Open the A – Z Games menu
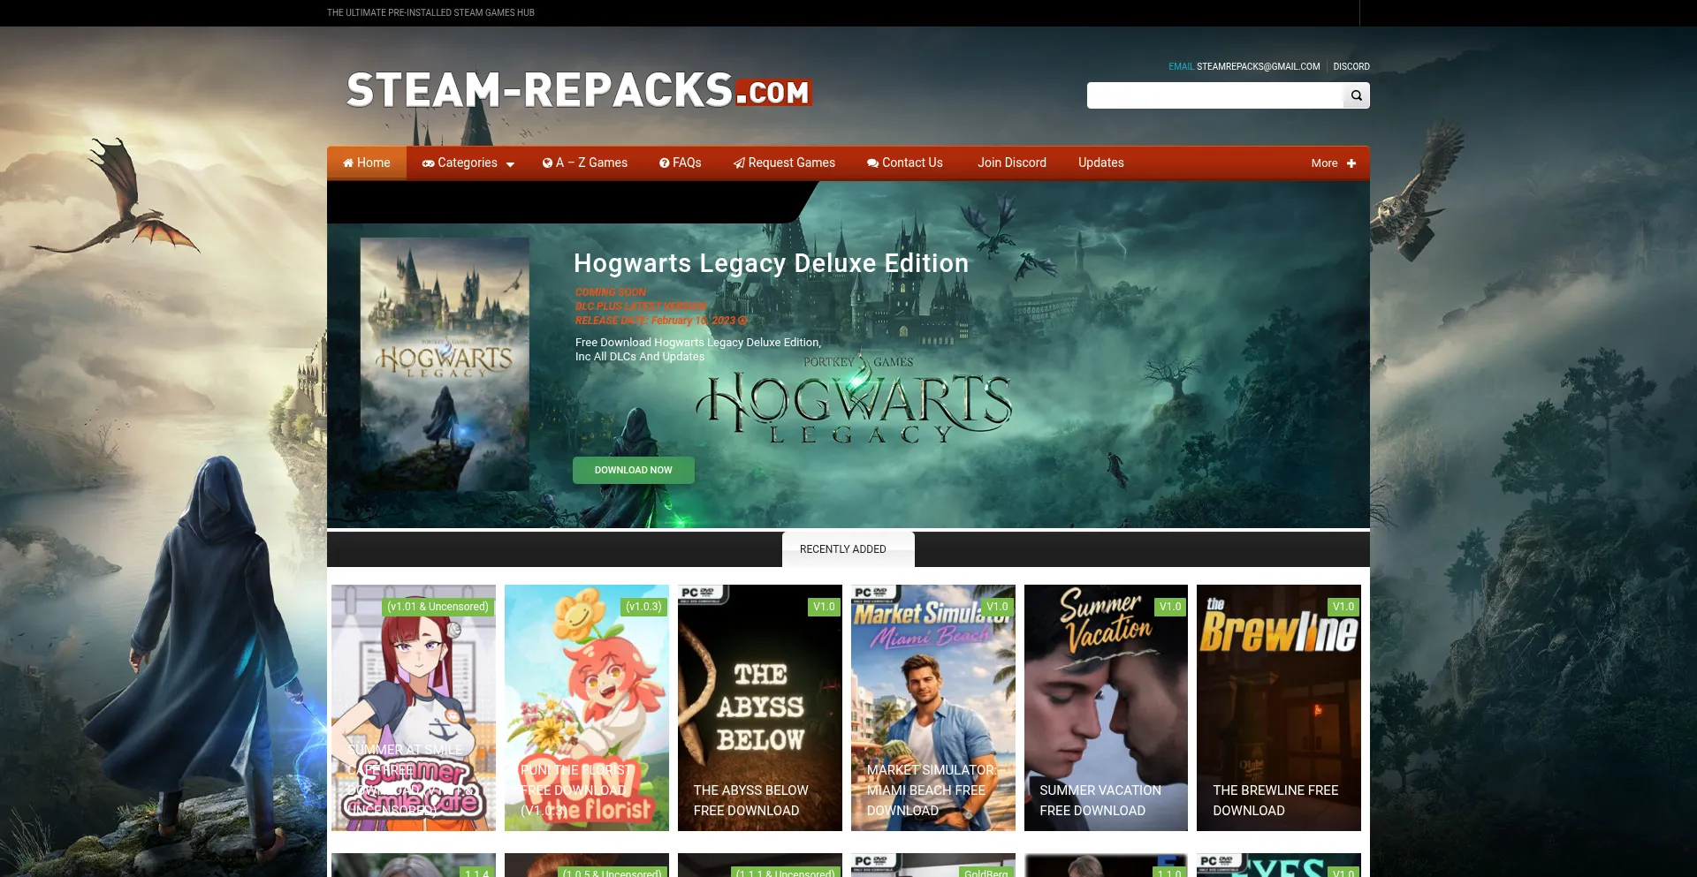The height and width of the screenshot is (877, 1697). pos(585,163)
